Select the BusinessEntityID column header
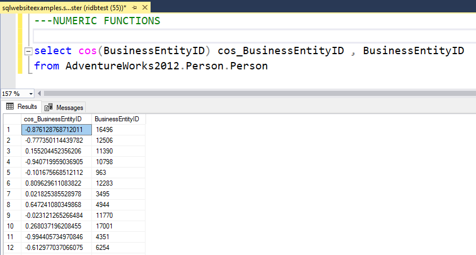 coord(118,119)
